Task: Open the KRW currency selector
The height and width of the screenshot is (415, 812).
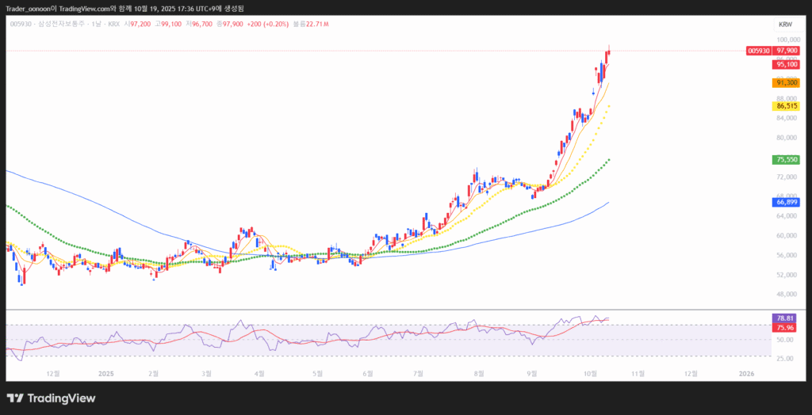Action: (785, 25)
